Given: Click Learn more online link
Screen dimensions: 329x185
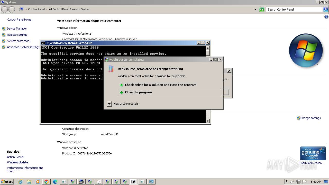Looking at the screenshot, I should pyautogui.click(x=312, y=163).
